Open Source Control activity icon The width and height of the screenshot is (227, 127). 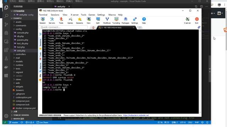point(6,24)
